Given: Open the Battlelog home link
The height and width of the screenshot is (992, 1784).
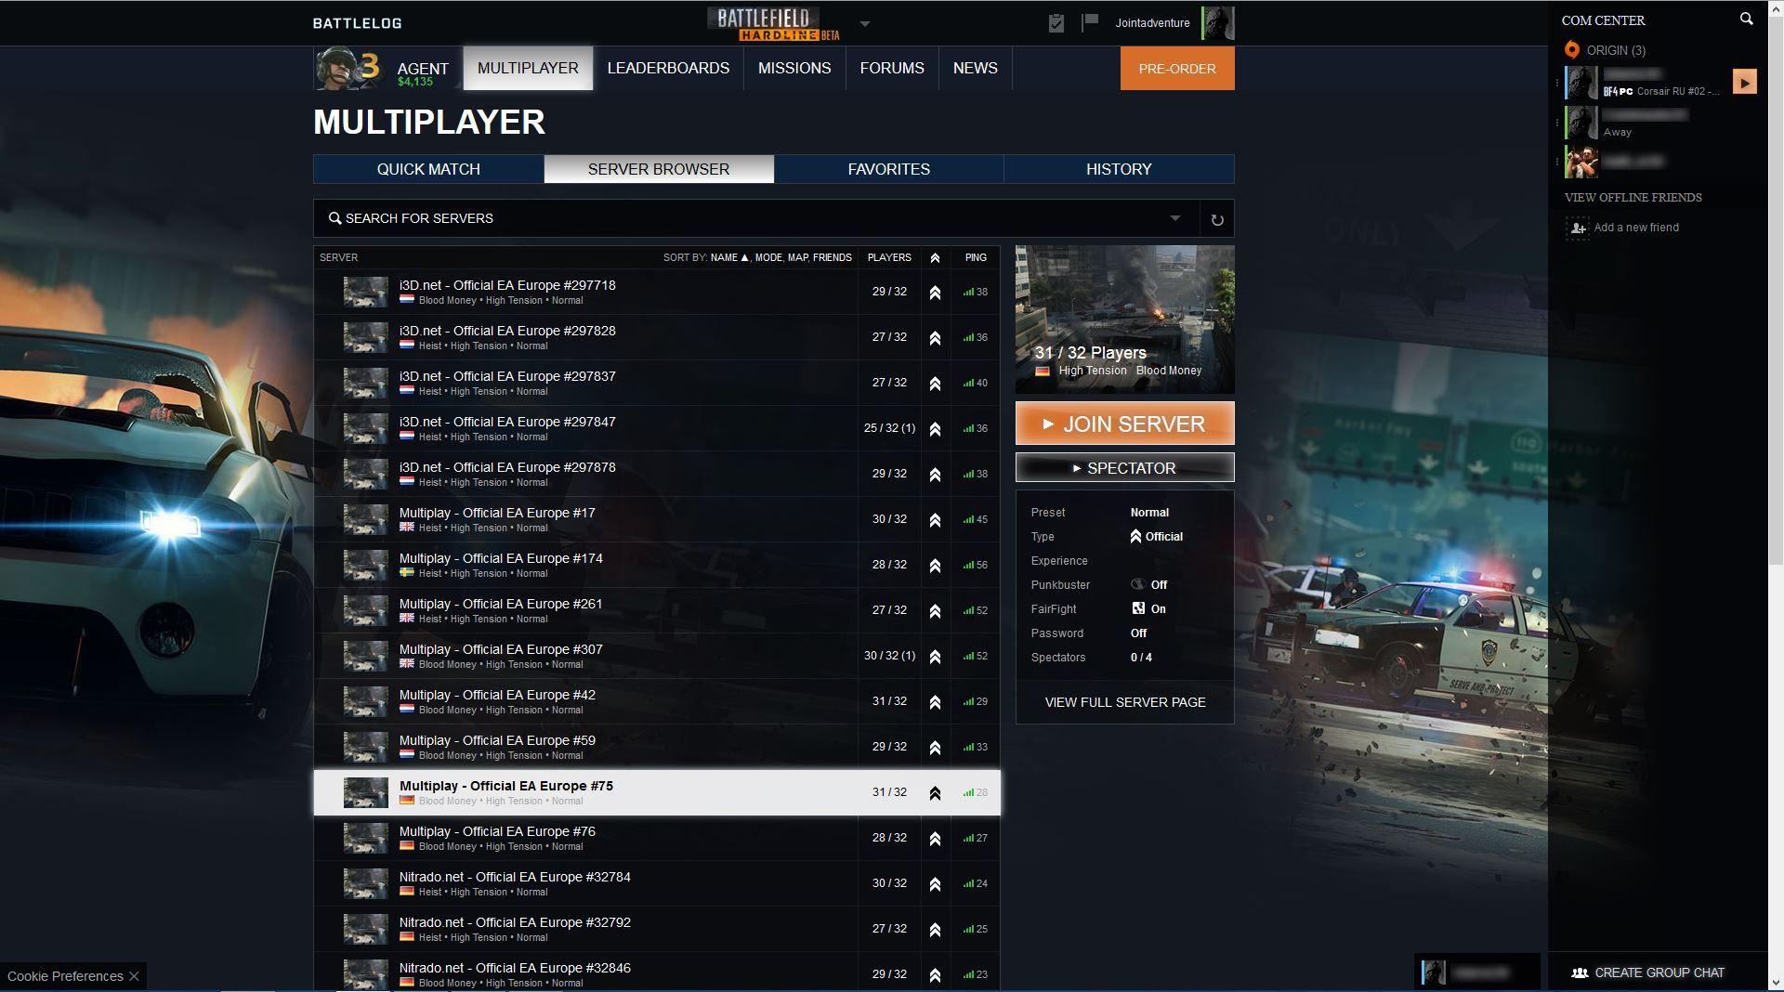Looking at the screenshot, I should point(357,23).
